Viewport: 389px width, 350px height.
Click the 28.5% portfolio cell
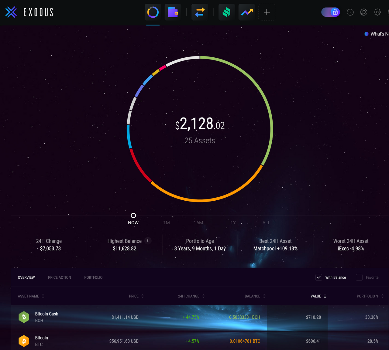(373, 341)
